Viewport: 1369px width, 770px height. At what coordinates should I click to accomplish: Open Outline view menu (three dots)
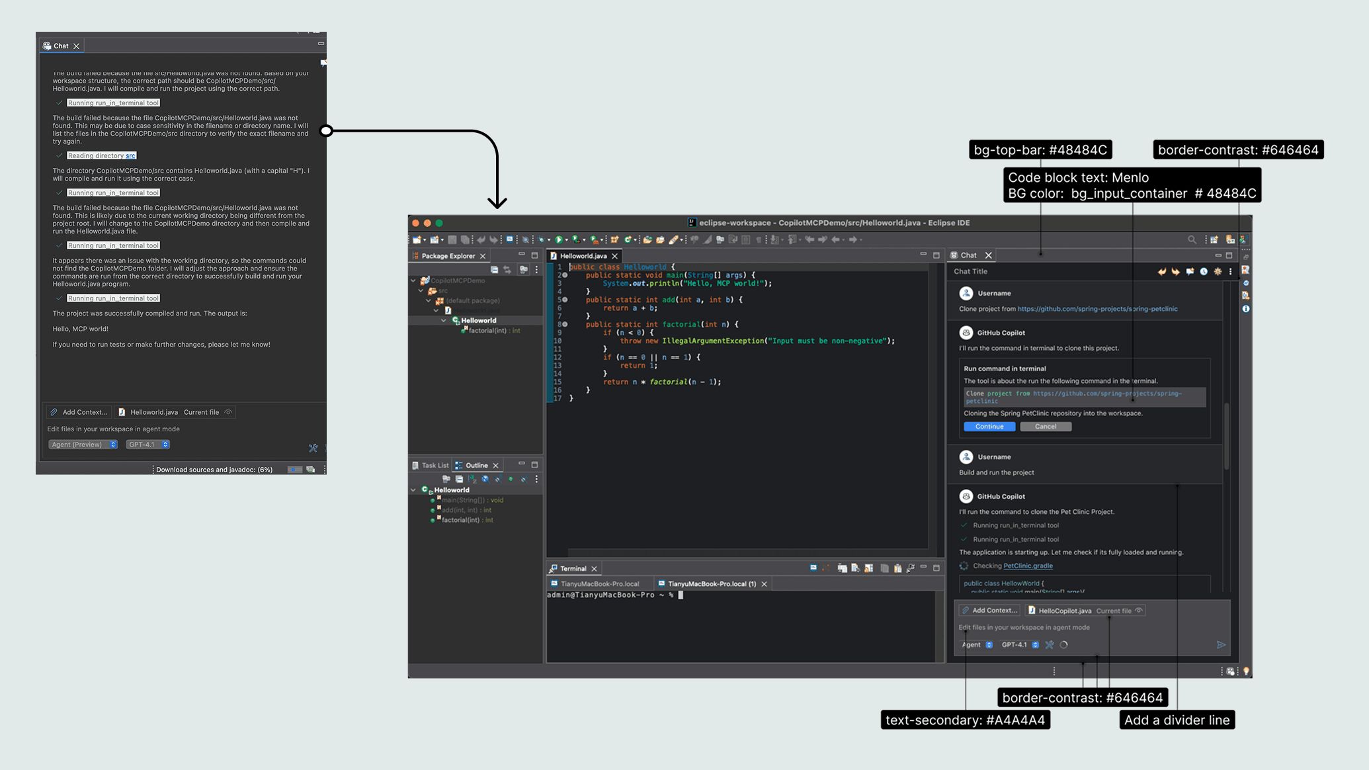point(536,479)
